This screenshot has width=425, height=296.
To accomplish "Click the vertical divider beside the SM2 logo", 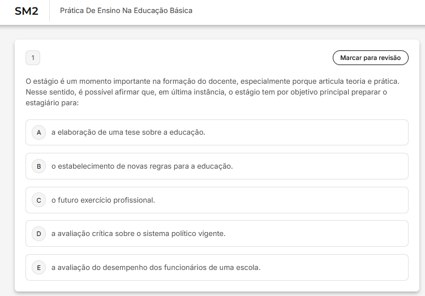I will (x=50, y=11).
